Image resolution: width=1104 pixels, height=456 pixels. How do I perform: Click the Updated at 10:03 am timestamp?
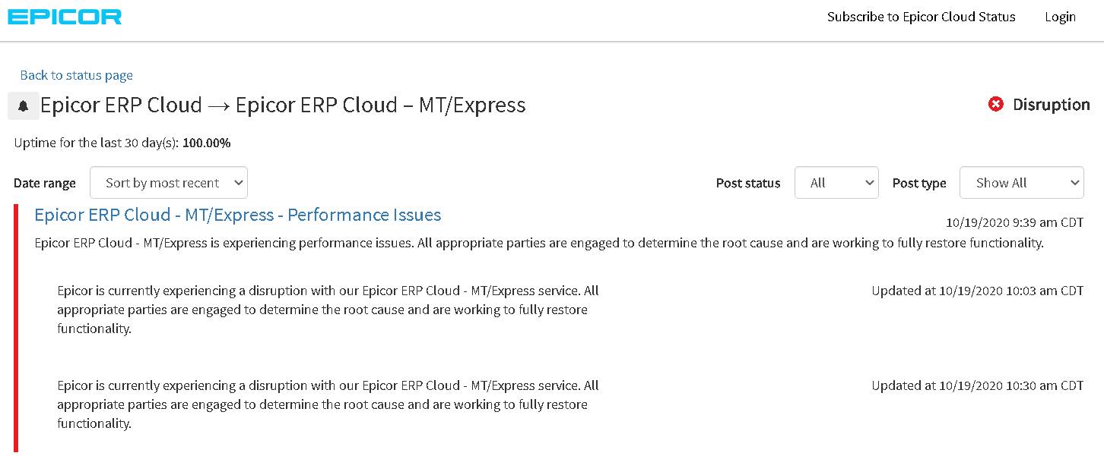click(x=977, y=291)
